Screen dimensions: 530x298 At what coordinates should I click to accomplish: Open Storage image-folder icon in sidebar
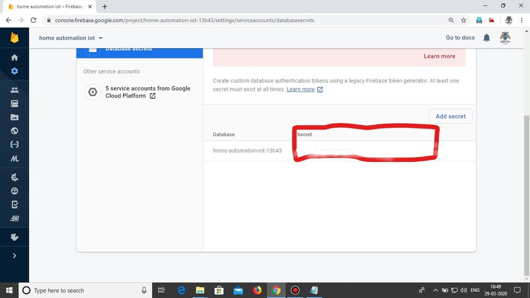14,117
